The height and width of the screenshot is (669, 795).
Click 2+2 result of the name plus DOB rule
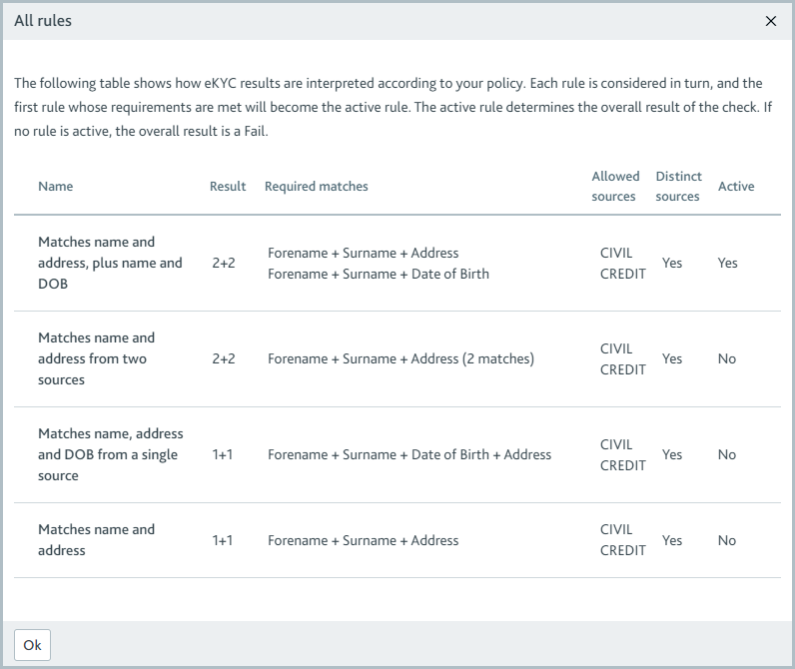click(224, 263)
